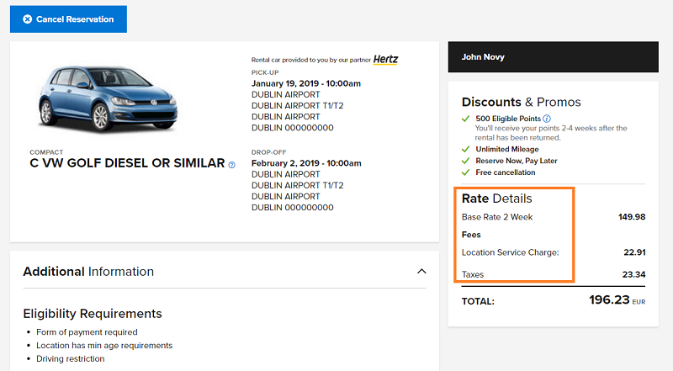
Task: Select 'Form of payment required' bullet
Action: coord(87,332)
